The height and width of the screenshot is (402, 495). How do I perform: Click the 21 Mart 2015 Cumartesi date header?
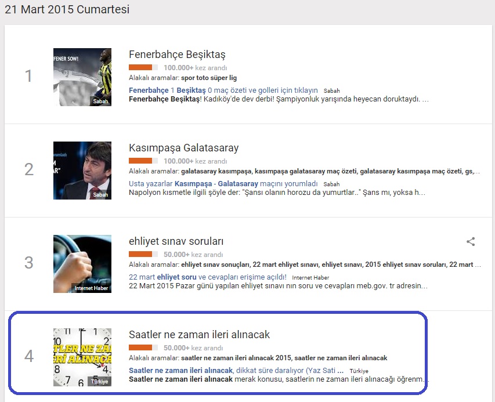coord(67,9)
